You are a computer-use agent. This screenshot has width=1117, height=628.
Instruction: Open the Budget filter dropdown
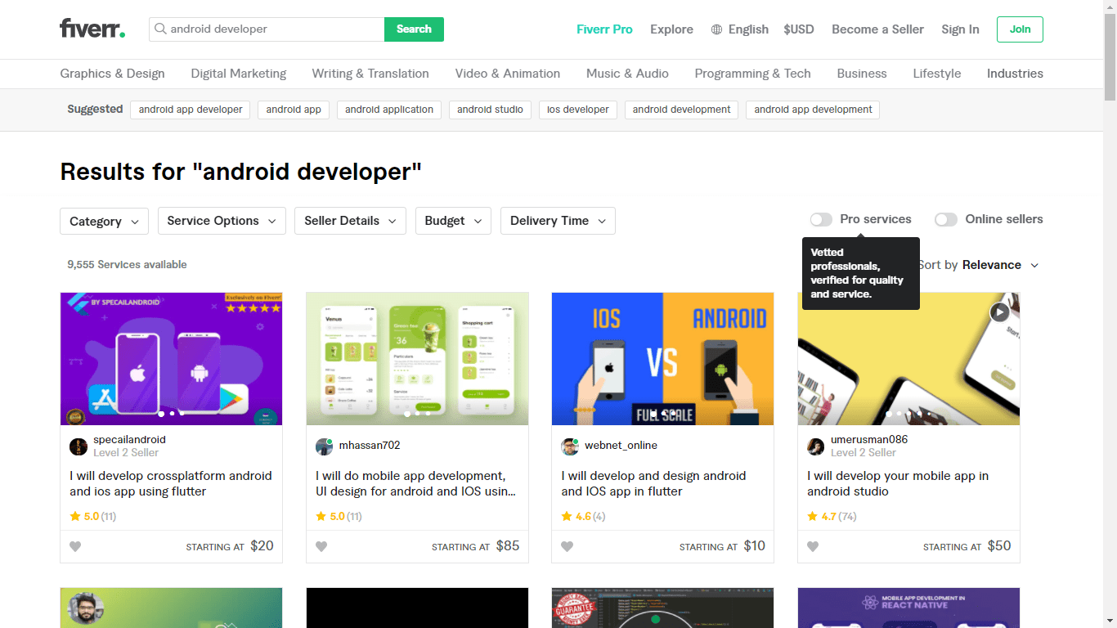tap(453, 221)
